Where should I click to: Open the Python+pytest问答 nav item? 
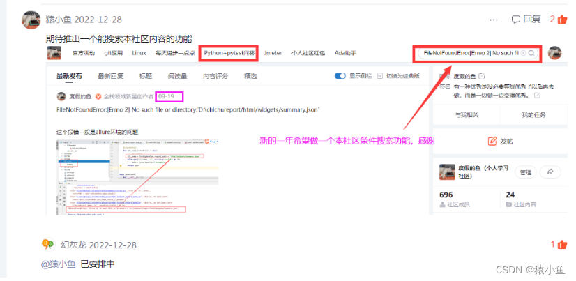coord(229,53)
